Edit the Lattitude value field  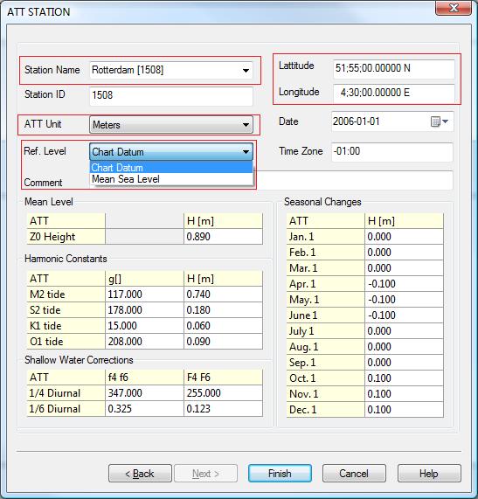(393, 68)
